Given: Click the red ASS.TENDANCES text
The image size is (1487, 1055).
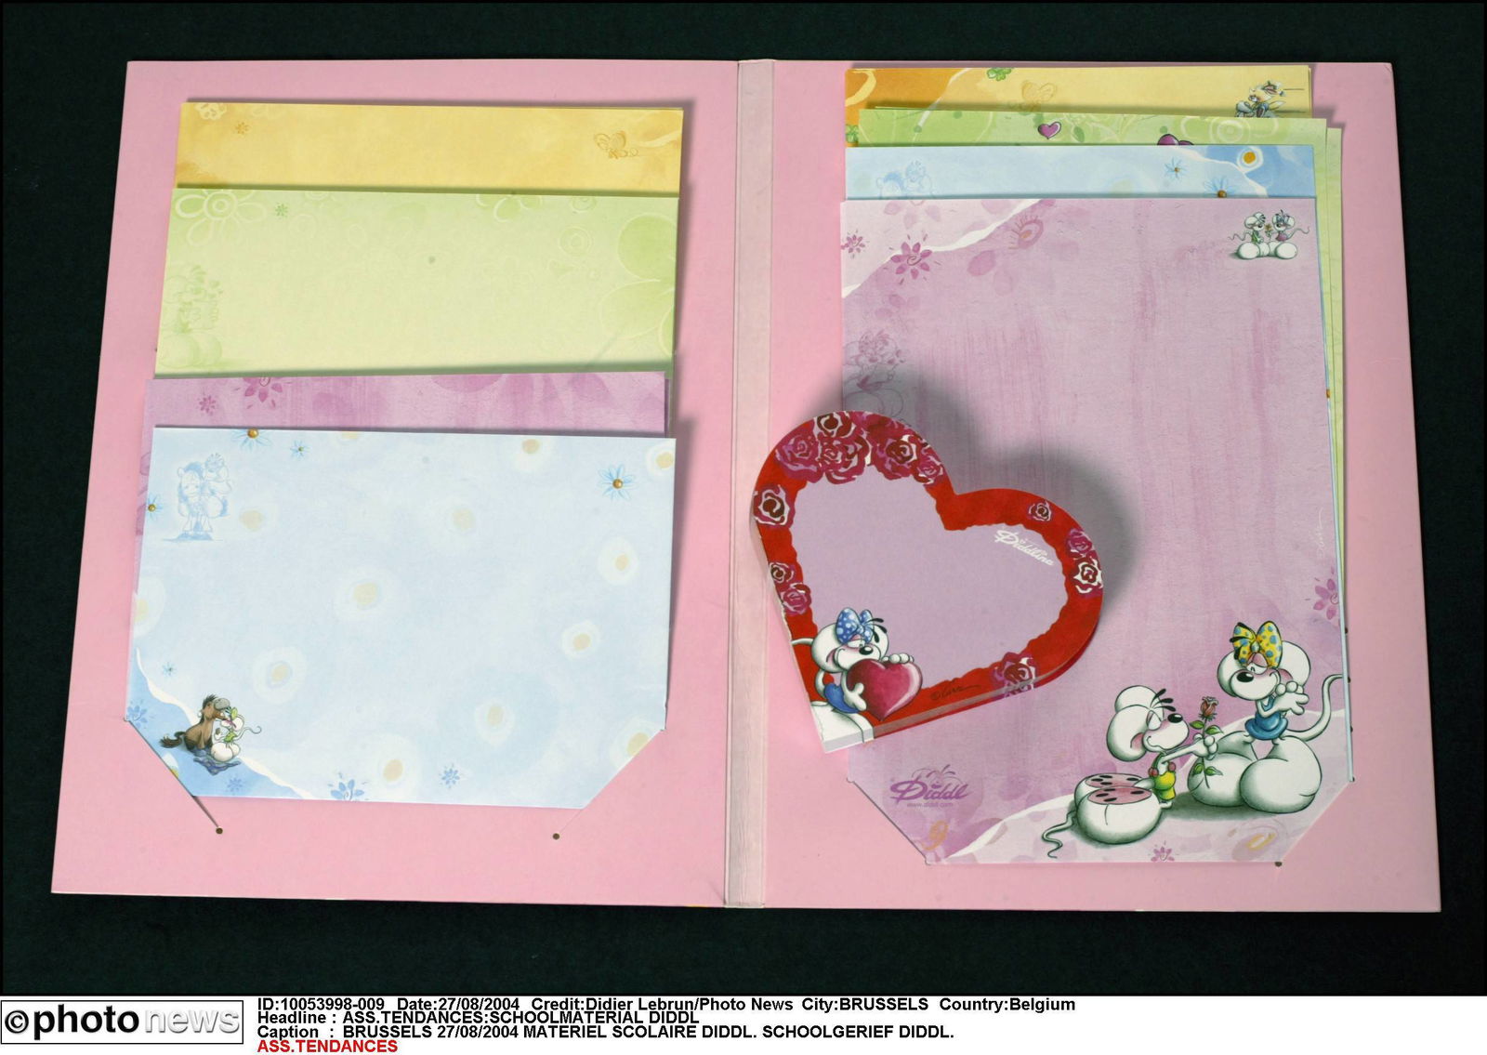Looking at the screenshot, I should click(327, 1047).
